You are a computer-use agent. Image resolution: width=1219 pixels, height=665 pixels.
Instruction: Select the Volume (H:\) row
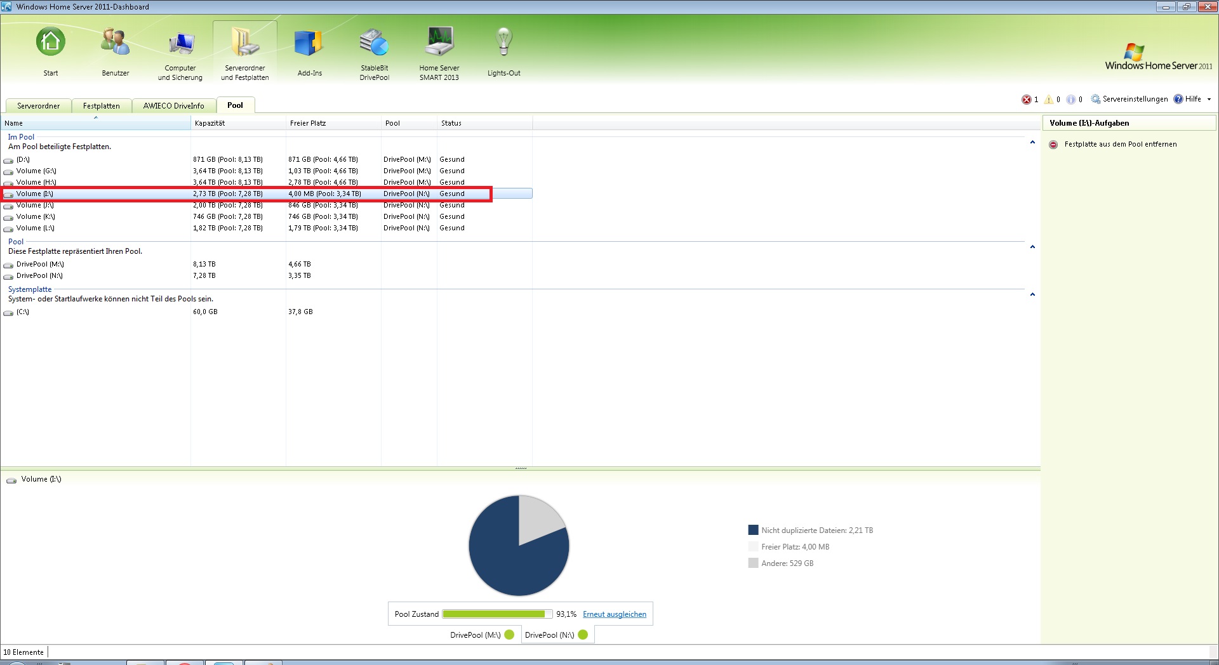(x=267, y=182)
